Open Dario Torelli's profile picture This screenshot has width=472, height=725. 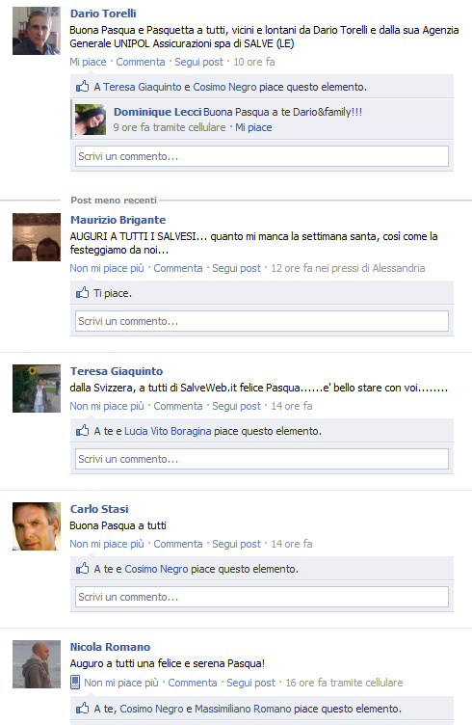tap(37, 31)
